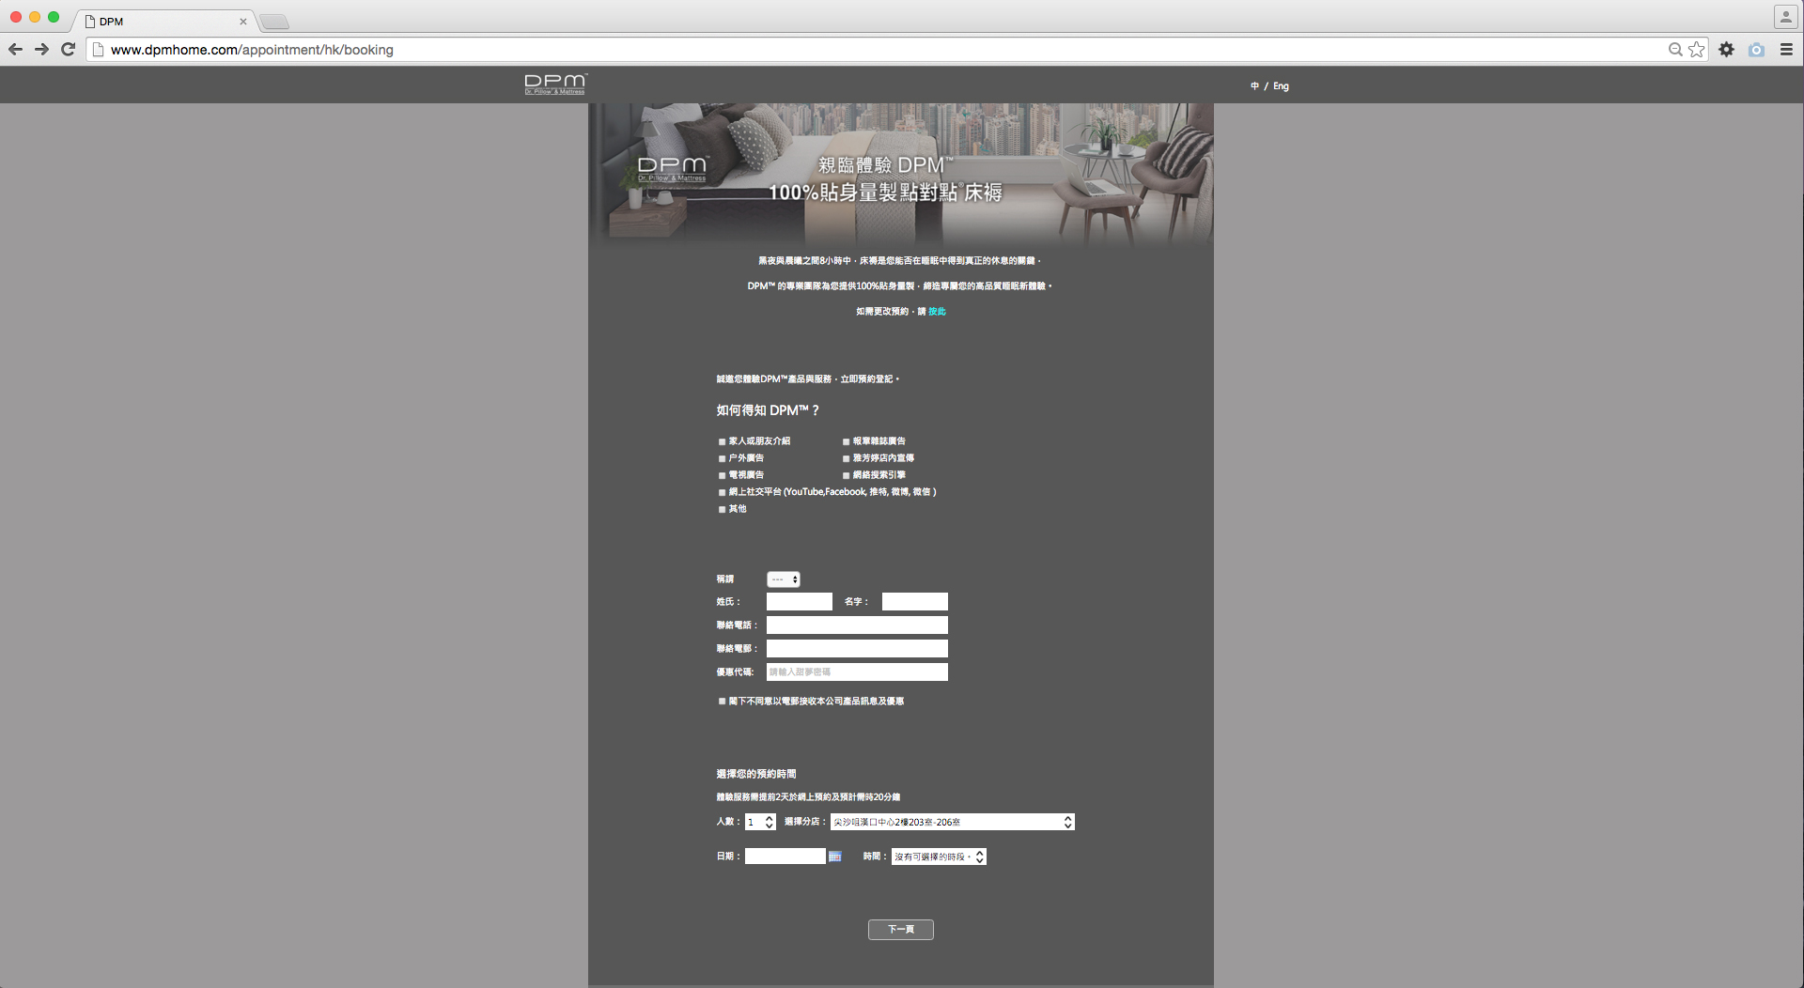Bookmark page with the star icon
This screenshot has width=1804, height=988.
[x=1696, y=50]
